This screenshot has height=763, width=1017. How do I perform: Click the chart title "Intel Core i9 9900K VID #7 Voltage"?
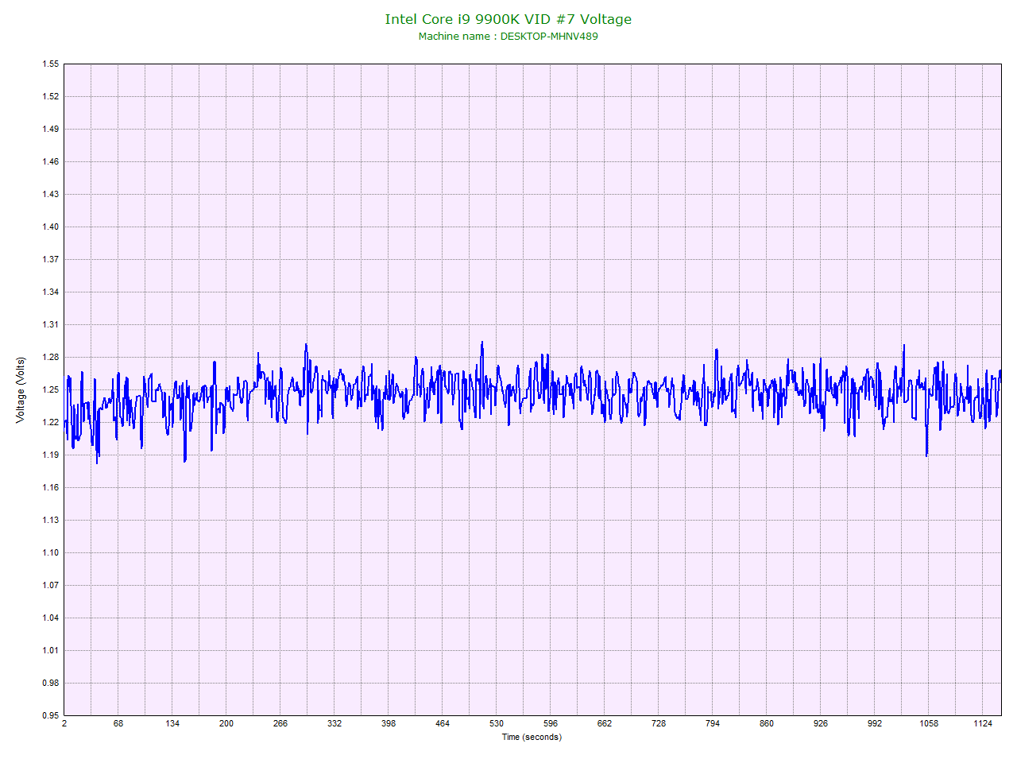[x=508, y=19]
